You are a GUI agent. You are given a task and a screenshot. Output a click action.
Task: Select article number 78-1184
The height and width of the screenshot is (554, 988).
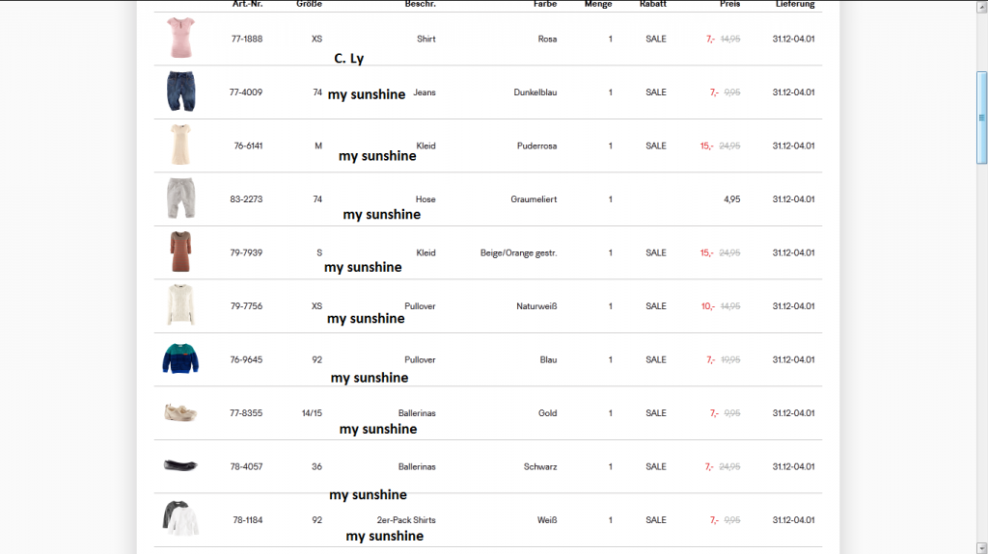[246, 520]
